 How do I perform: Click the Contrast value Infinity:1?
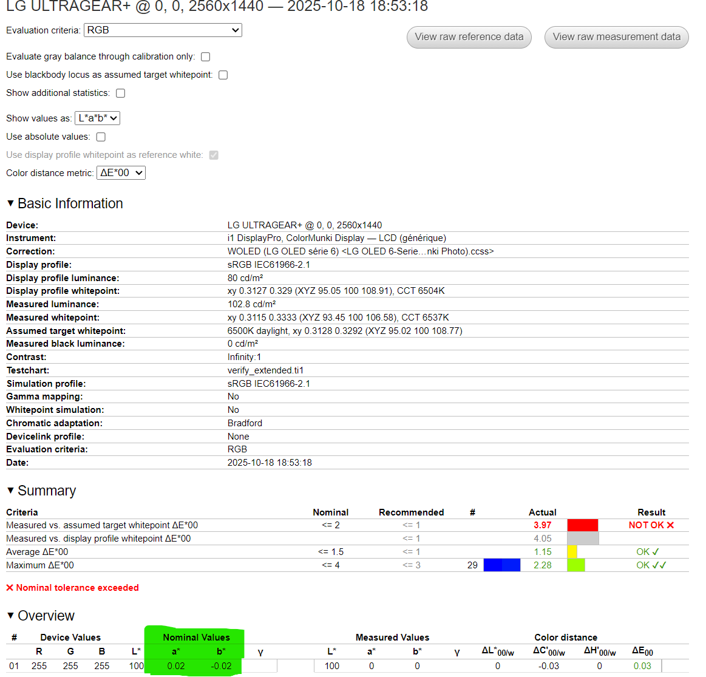[244, 357]
